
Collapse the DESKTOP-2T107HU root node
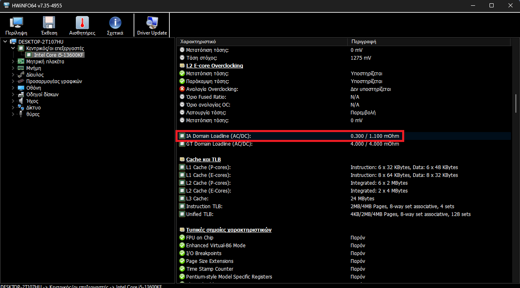(x=5, y=42)
